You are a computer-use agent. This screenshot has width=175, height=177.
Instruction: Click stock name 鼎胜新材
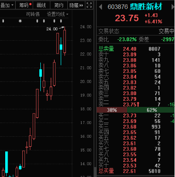pyautogui.click(x=146, y=7)
